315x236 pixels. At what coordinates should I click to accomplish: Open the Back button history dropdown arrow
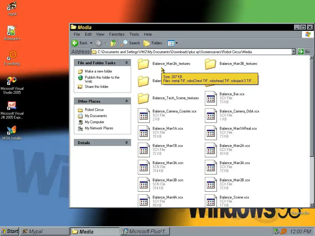pos(91,43)
